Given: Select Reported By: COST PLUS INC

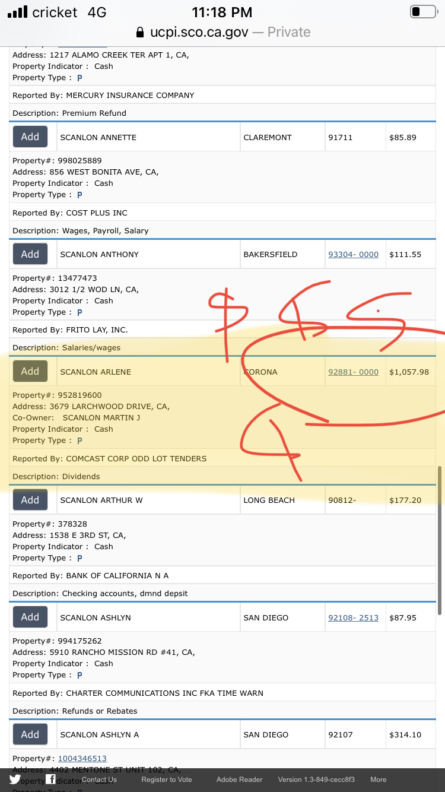Looking at the screenshot, I should pyautogui.click(x=70, y=213).
